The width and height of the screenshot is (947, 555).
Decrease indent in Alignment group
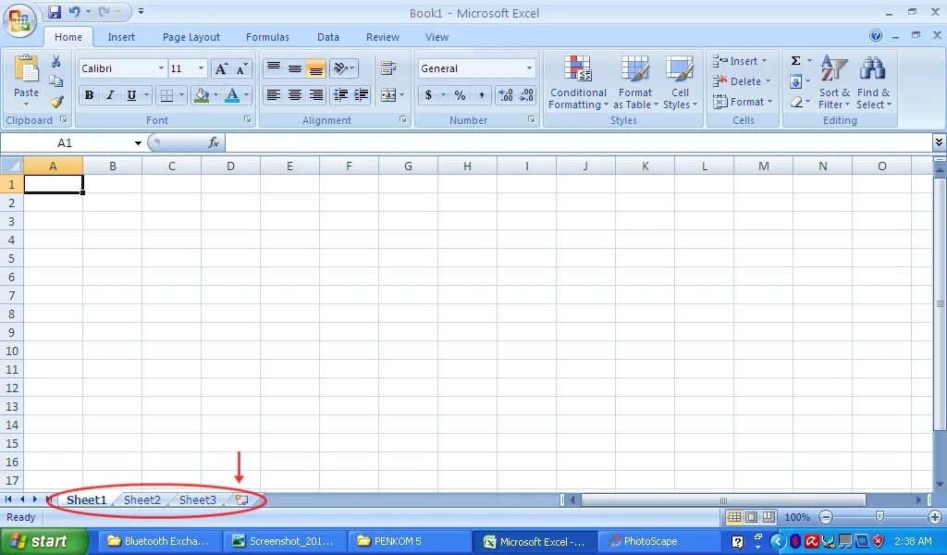click(340, 95)
